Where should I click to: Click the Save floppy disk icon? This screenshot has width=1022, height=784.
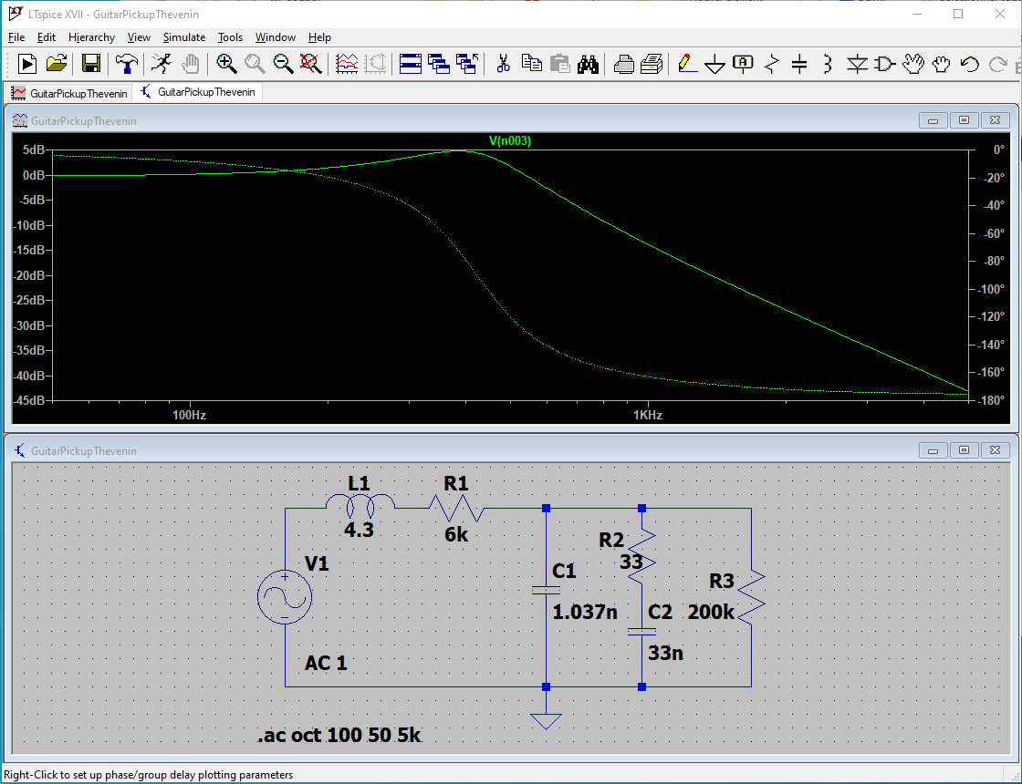(x=91, y=64)
